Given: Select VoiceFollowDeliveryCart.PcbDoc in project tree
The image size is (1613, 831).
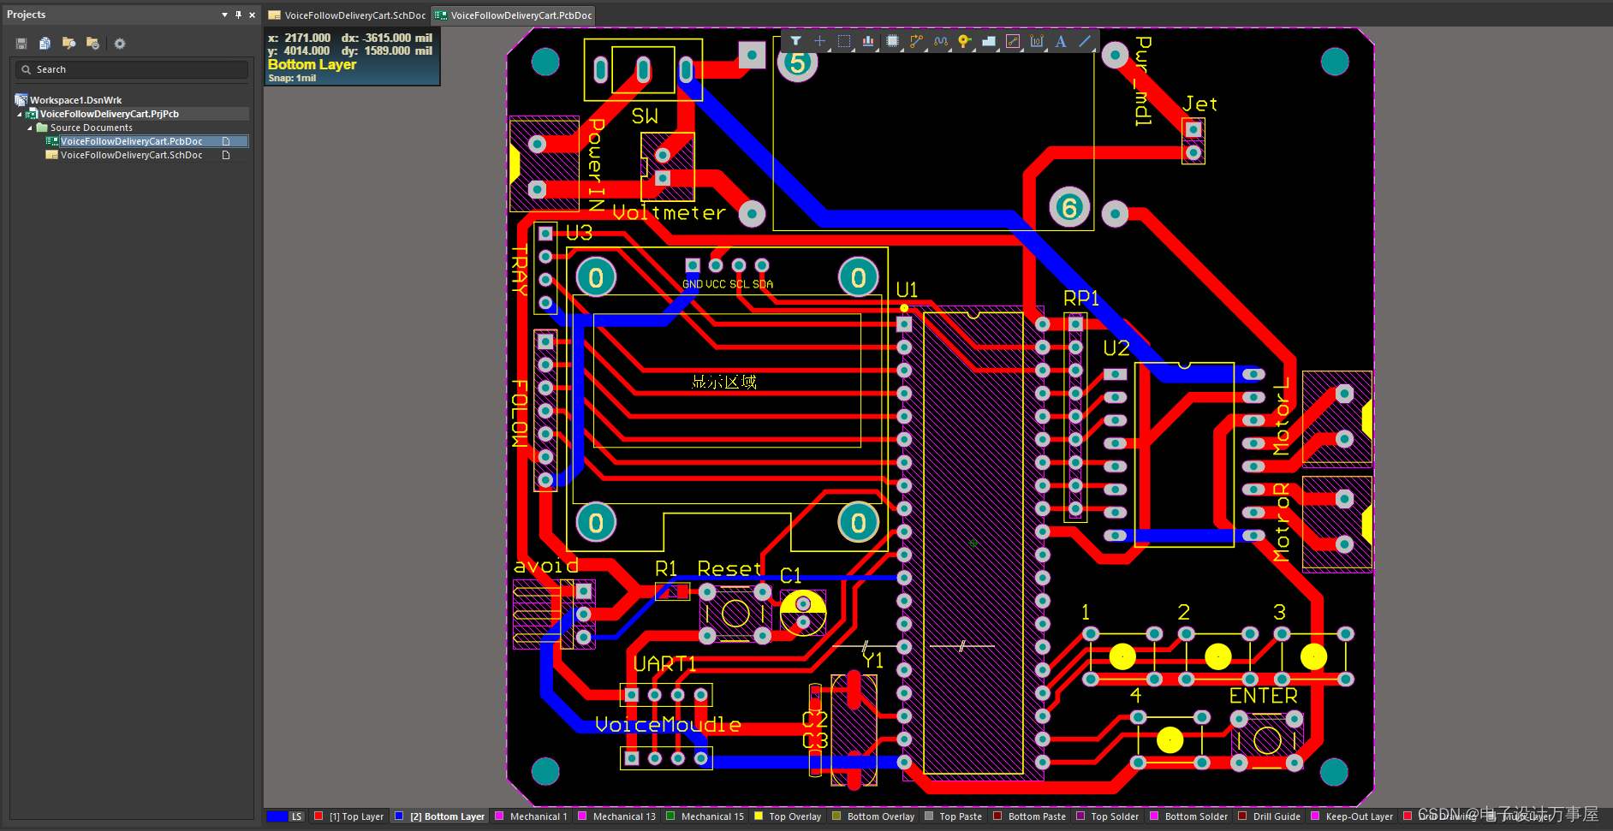Looking at the screenshot, I should 131,141.
